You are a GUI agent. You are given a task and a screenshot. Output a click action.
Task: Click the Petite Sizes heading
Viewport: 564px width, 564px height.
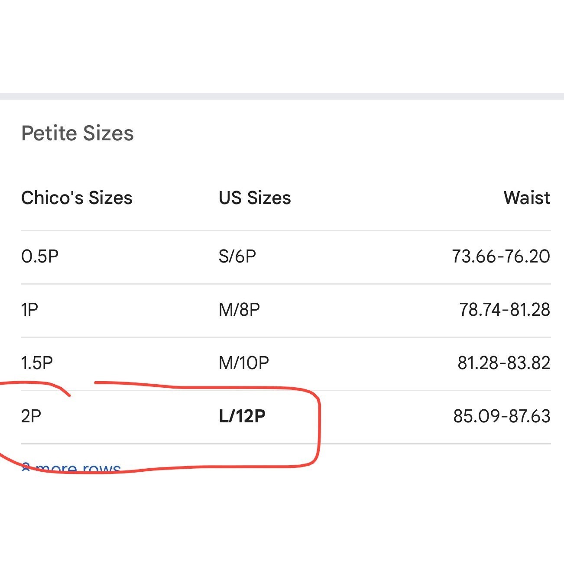(x=78, y=133)
